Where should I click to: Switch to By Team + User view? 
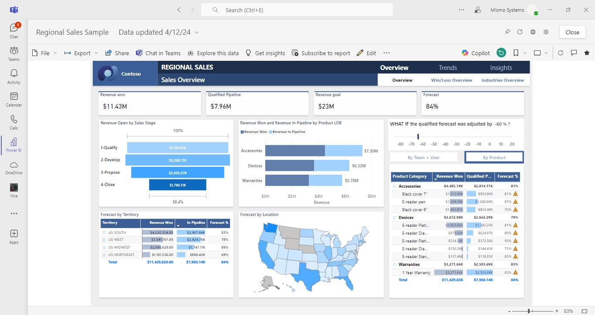423,157
